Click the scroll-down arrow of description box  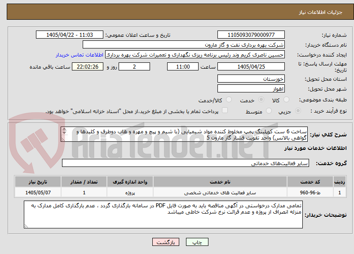64,132
